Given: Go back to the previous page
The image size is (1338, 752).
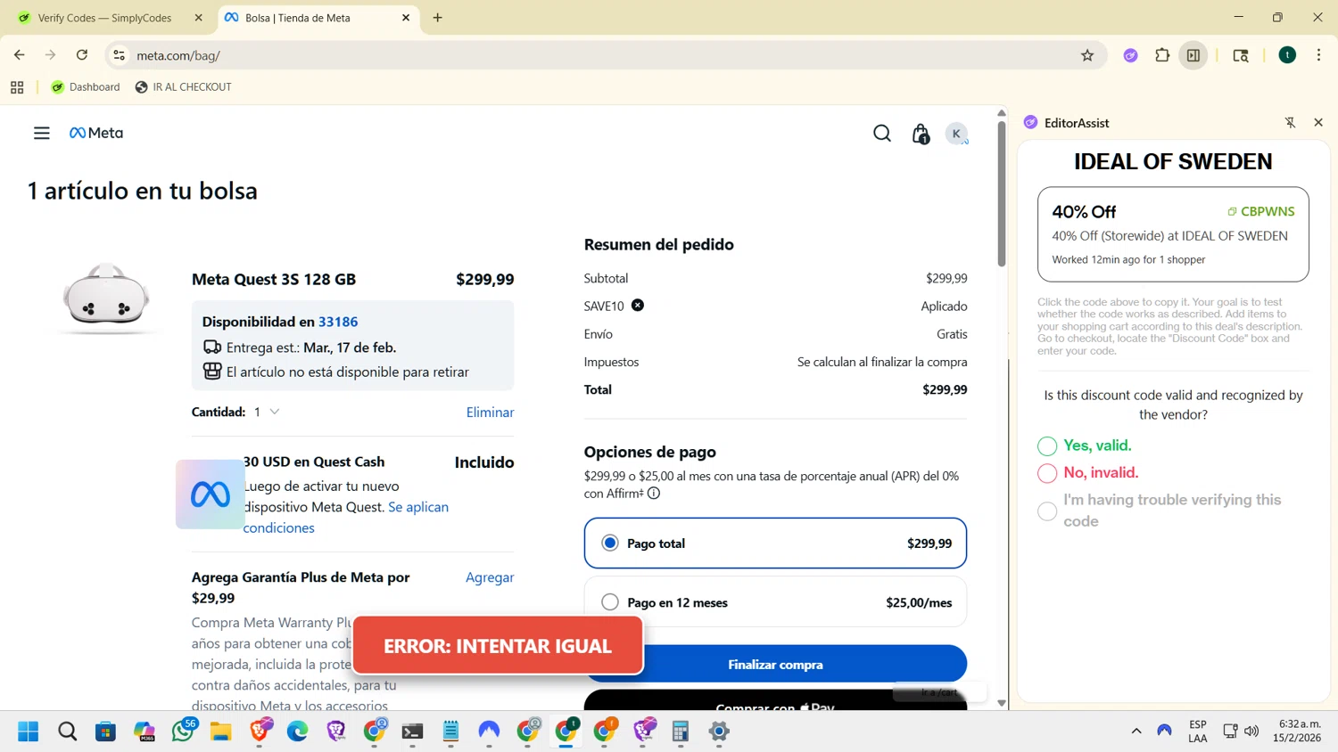Looking at the screenshot, I should click(20, 55).
